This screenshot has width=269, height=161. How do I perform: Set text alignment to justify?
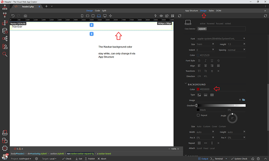tap(218, 66)
